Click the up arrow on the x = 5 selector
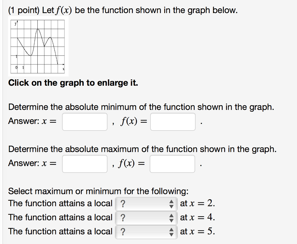The width and height of the screenshot is (297, 244). click(171, 230)
